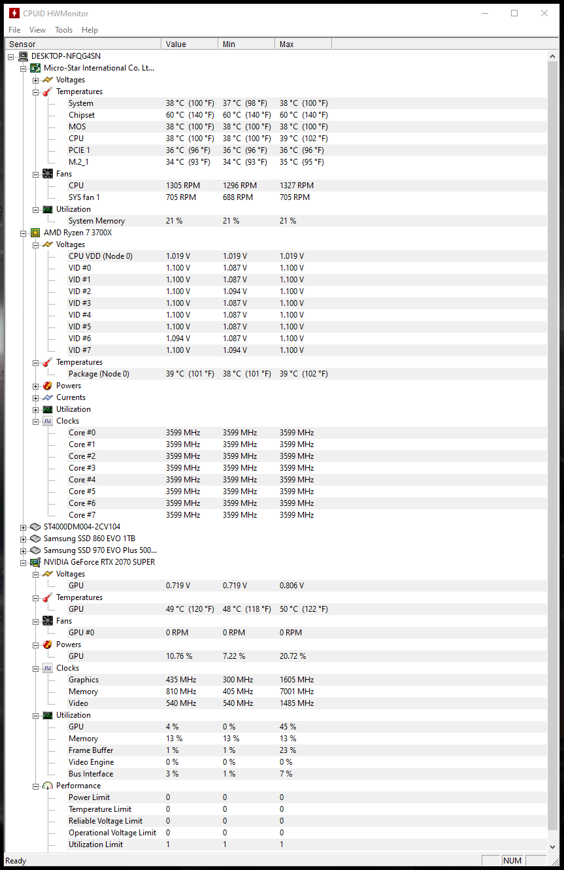This screenshot has width=564, height=870.
Task: Open the View menu
Action: coord(38,30)
